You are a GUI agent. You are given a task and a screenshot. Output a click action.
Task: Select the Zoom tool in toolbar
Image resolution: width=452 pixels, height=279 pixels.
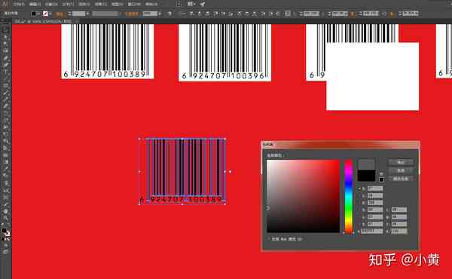click(5, 218)
